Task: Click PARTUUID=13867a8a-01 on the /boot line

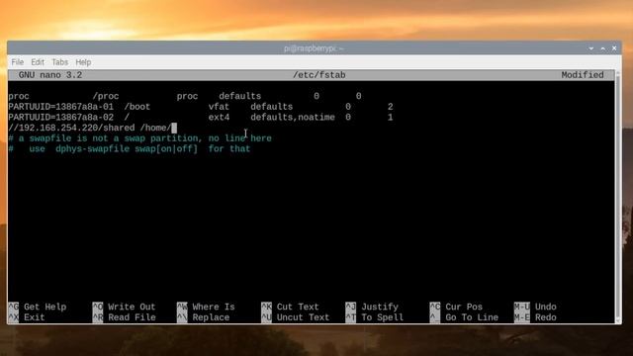Action: [61, 107]
